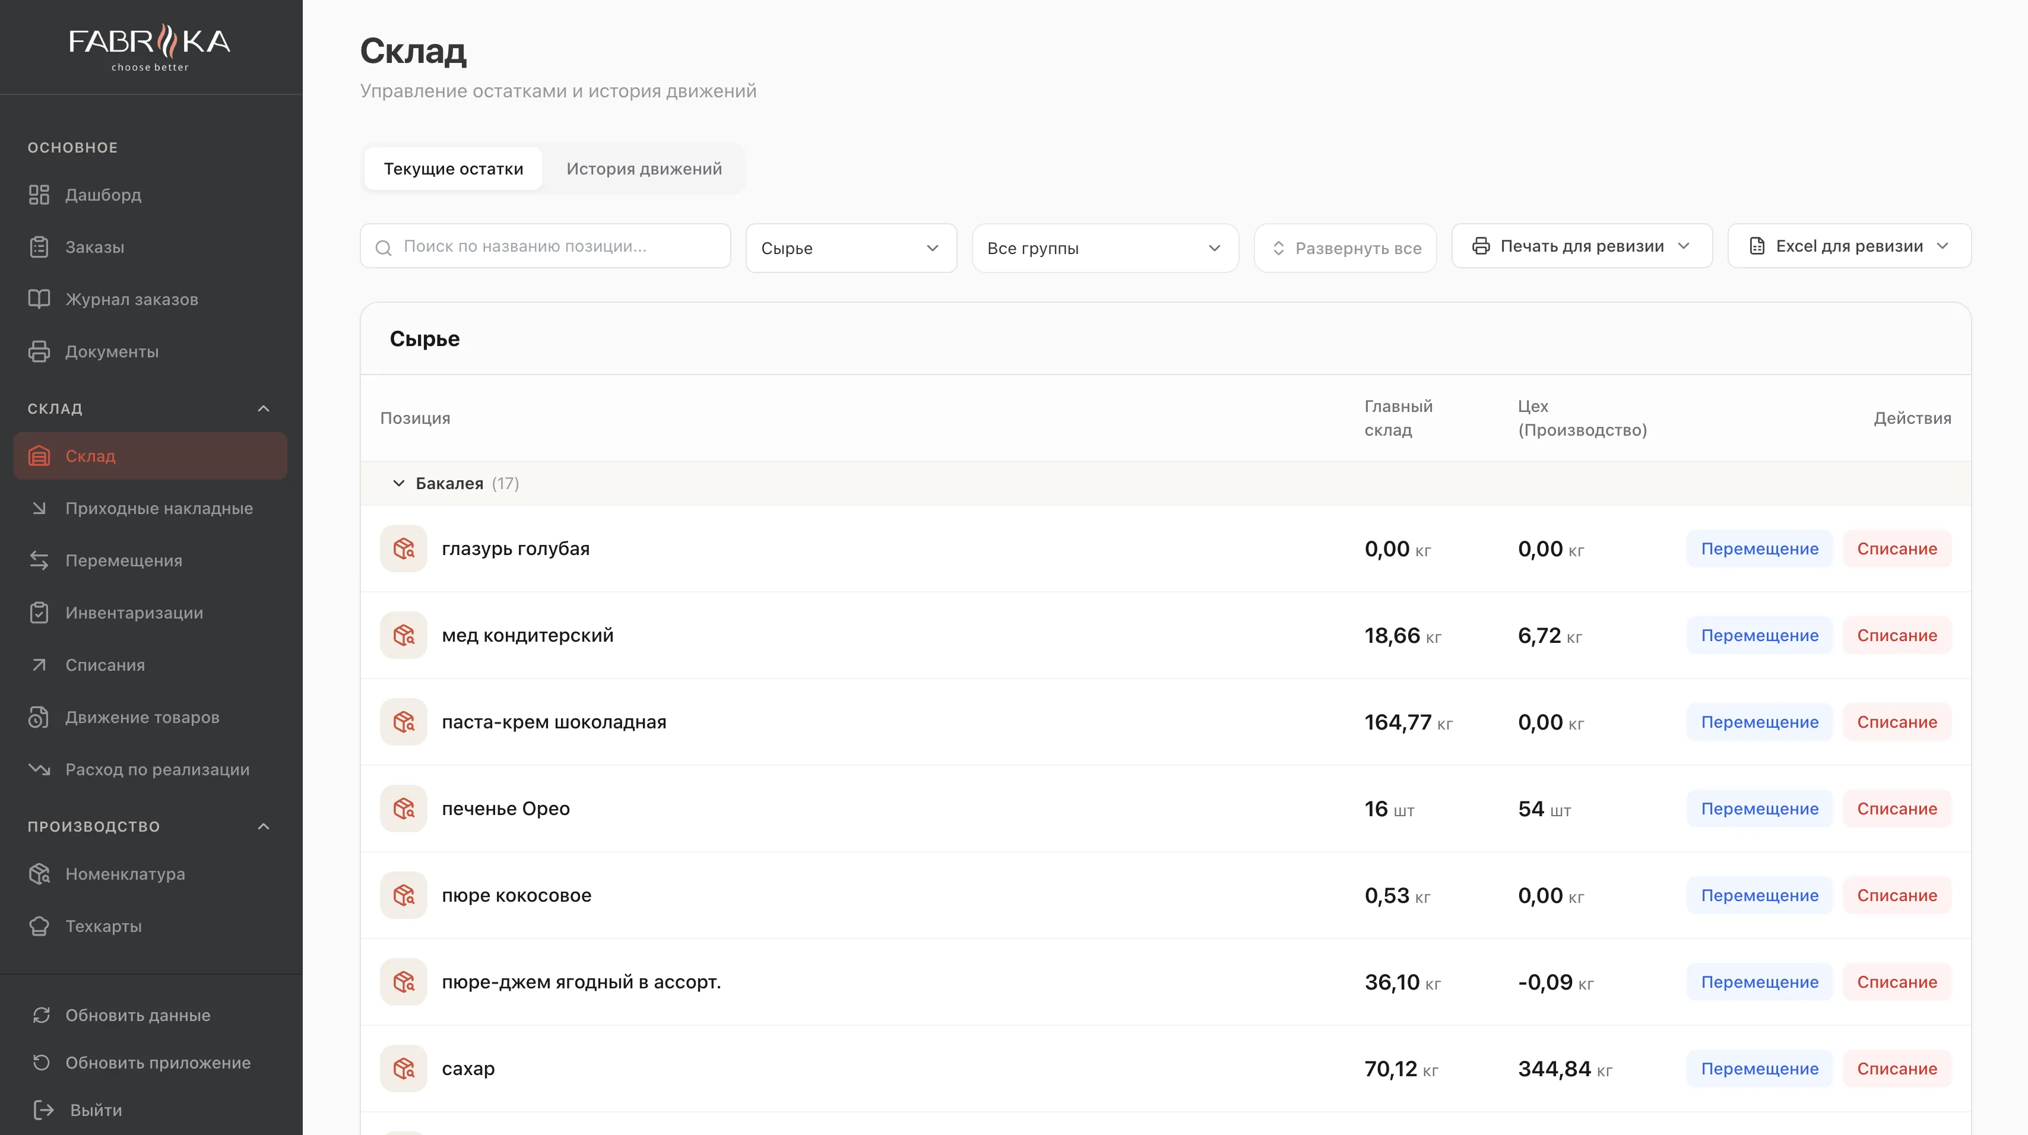Switch to Текущие остатки tab

click(454, 169)
